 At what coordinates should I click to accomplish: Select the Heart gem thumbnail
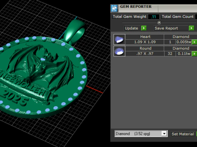119,40
